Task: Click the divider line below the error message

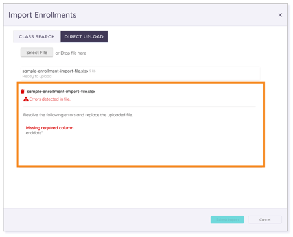Action: 139,106
